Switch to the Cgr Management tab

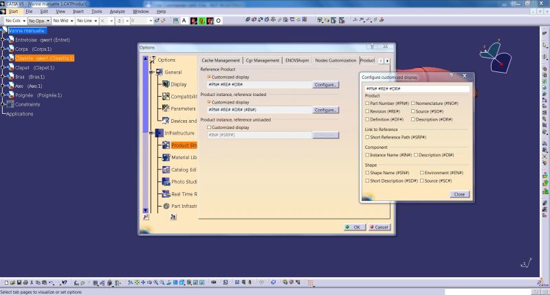(263, 60)
